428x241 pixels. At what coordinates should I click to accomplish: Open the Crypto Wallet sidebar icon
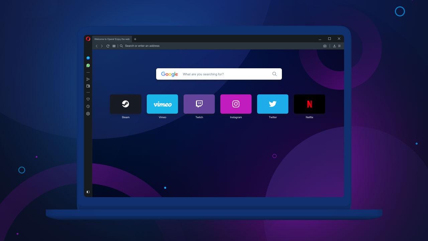tap(88, 86)
